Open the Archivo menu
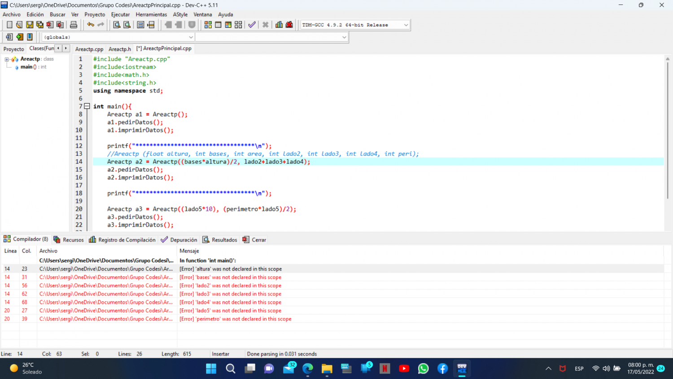 click(12, 14)
